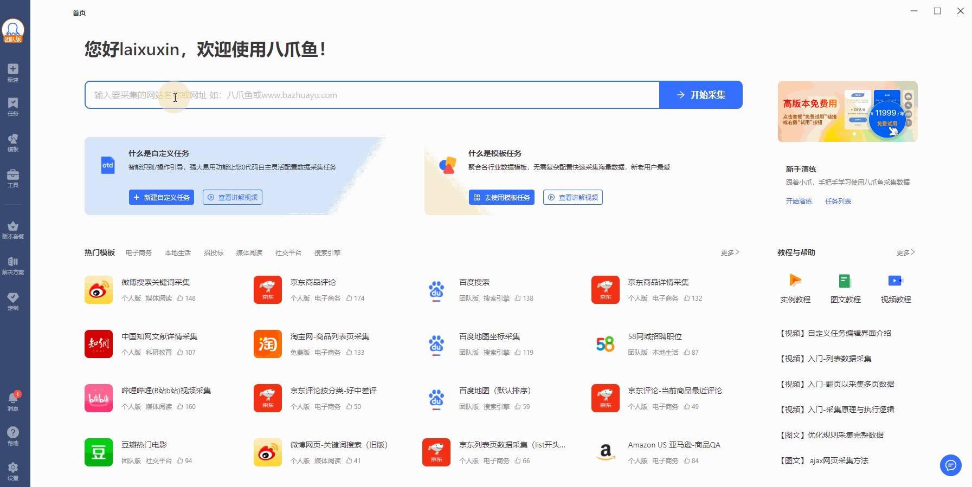This screenshot has width=972, height=487.
Task: Switch to the 首页 tab
Action: pos(79,12)
